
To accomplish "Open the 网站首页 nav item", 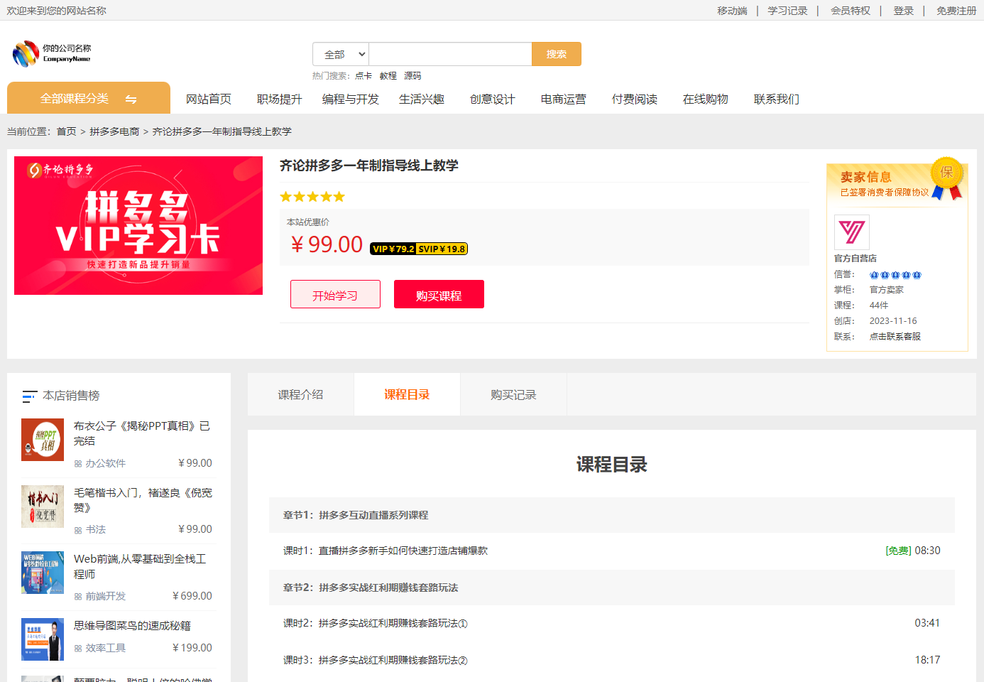I will click(x=209, y=99).
